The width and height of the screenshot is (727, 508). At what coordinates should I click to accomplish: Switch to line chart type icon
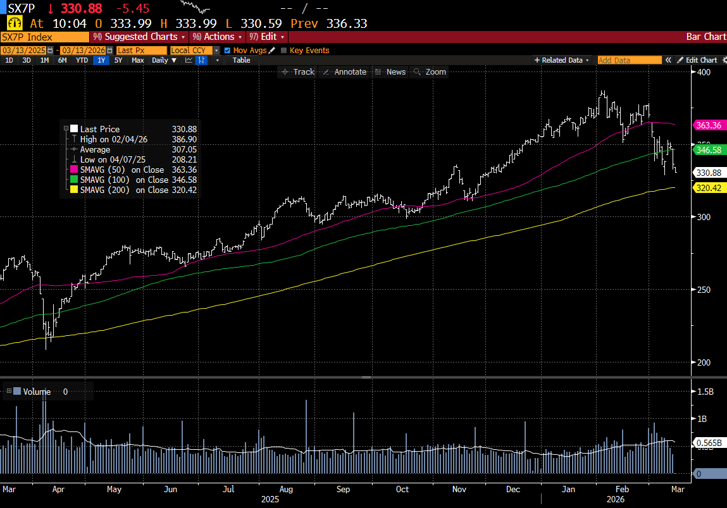(x=189, y=60)
